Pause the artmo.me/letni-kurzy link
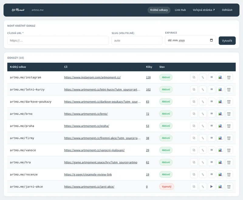The image size is (243, 200). (x=211, y=90)
